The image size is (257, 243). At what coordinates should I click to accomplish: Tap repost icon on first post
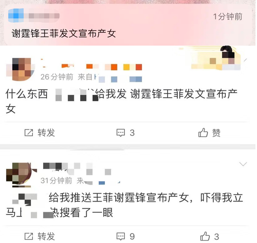click(x=29, y=133)
